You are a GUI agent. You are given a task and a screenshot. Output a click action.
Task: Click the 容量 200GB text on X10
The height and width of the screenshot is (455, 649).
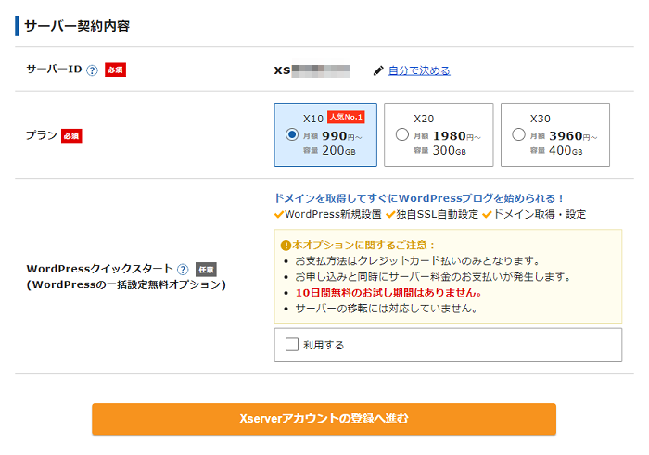(329, 150)
